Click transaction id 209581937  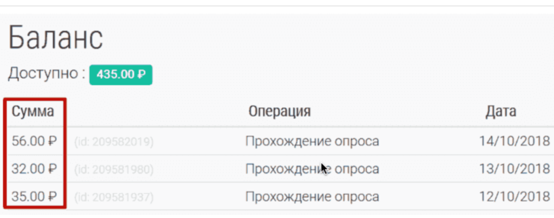tap(114, 195)
